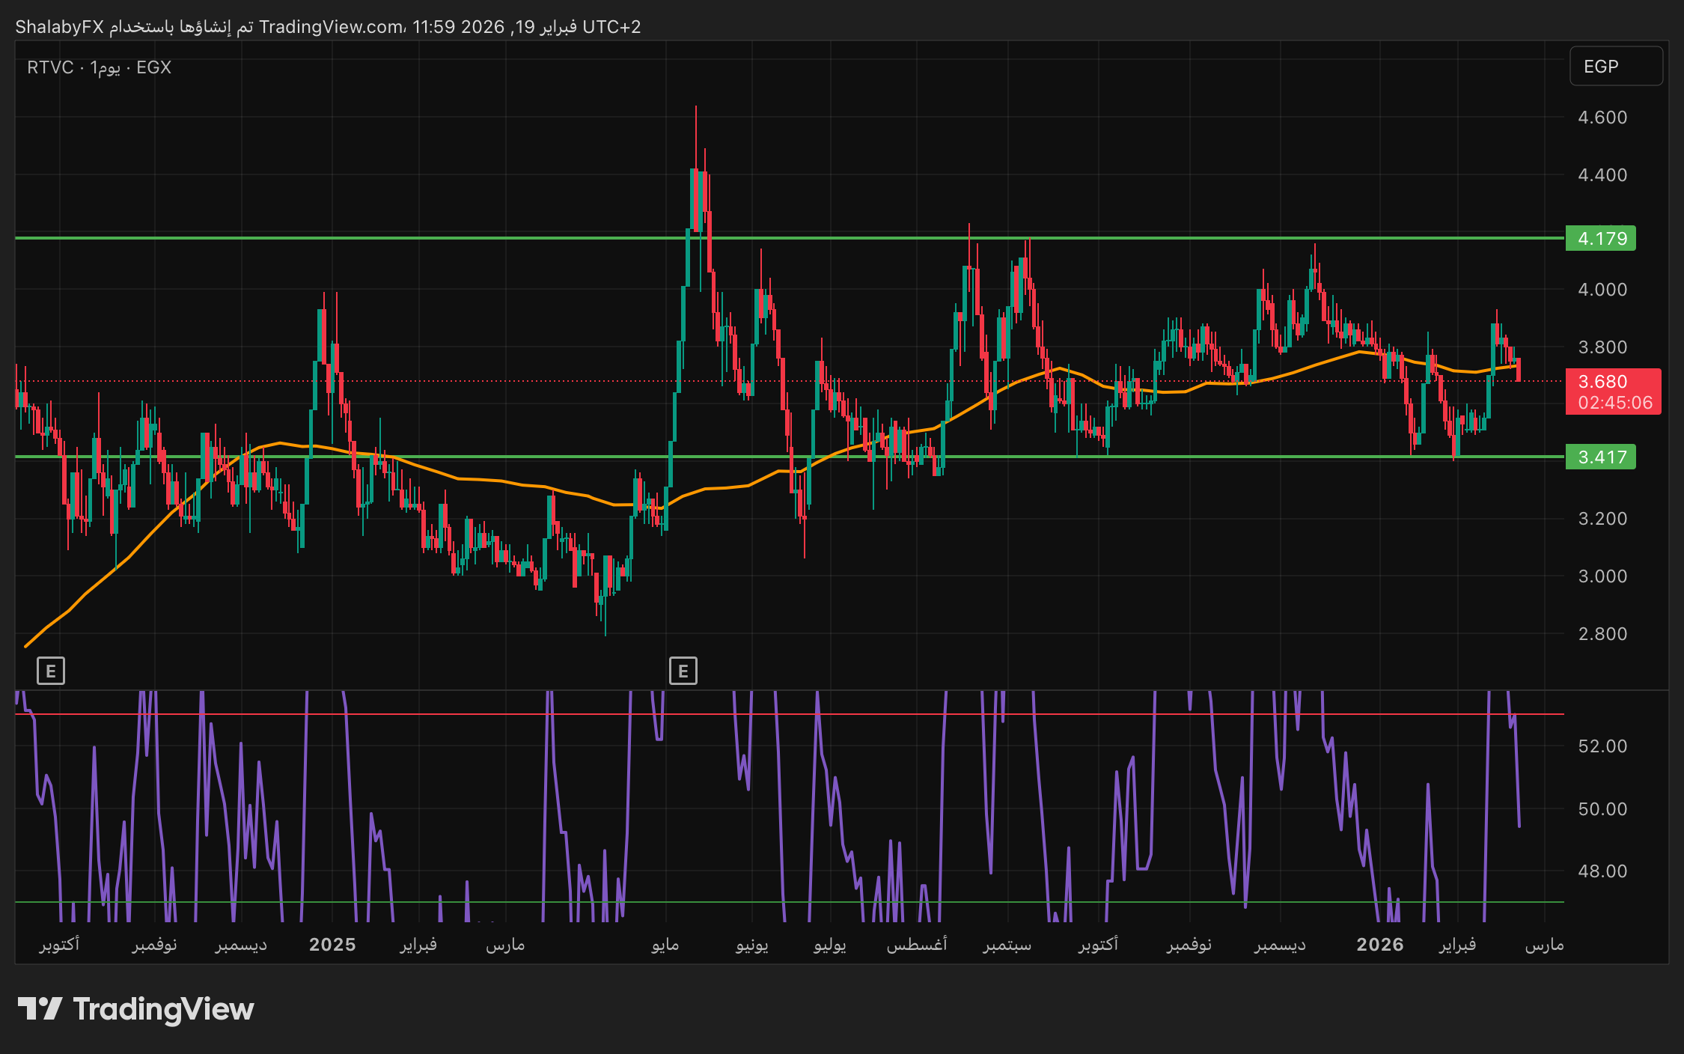1684x1054 pixels.
Task: Click the green 3.417 price label
Action: [1600, 457]
